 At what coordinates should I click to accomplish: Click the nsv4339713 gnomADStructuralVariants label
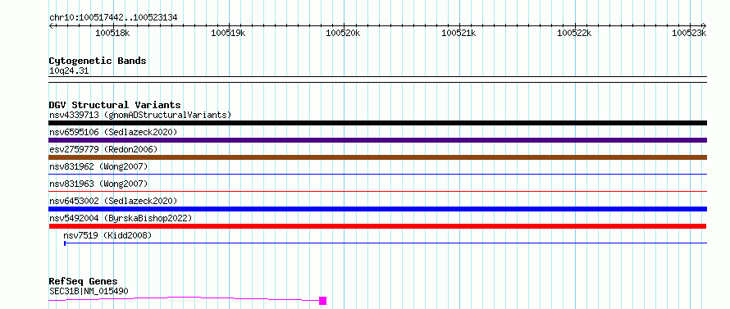pos(140,115)
